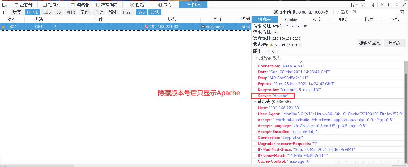Open the 调试器 tab
Image resolution: width=408 pixels, height=167 pixels.
[x=80, y=5]
